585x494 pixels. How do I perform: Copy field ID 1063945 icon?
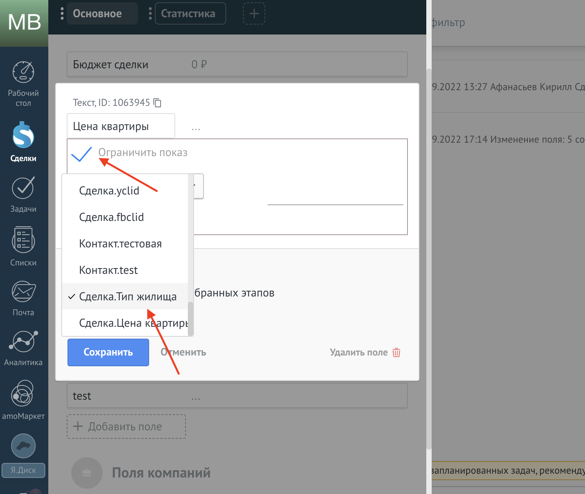[157, 103]
